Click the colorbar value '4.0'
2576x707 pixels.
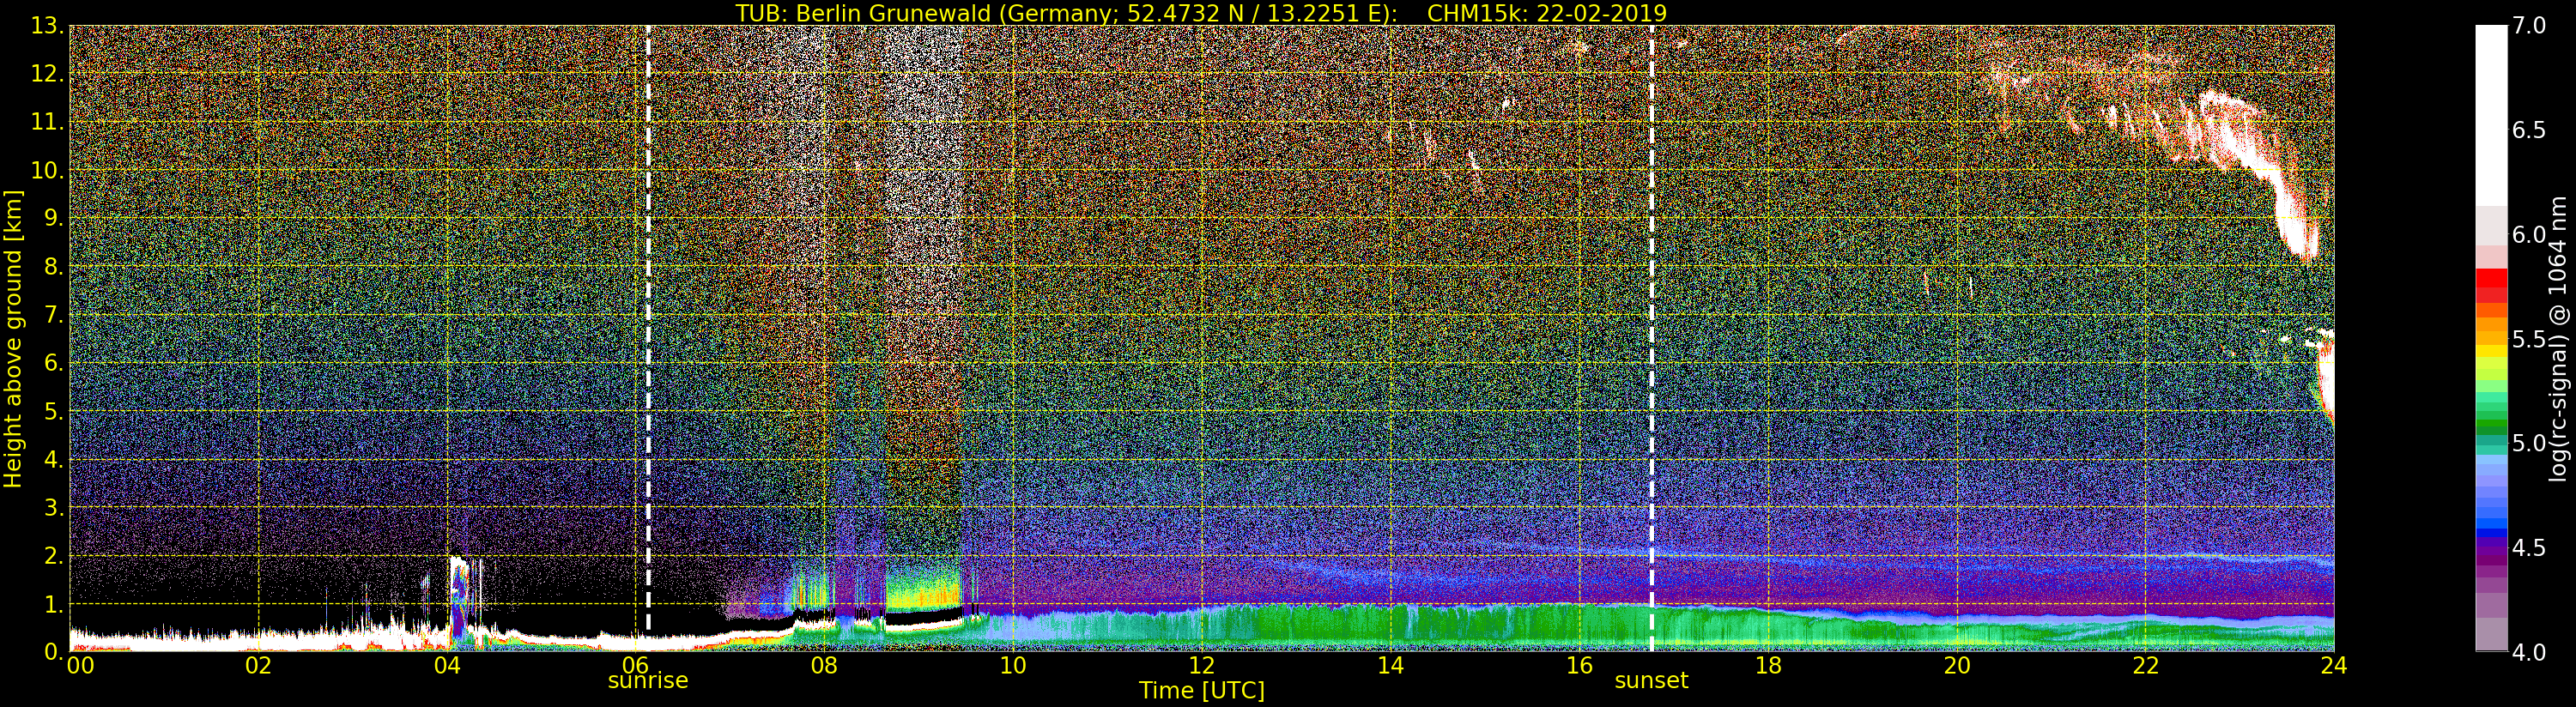click(2528, 652)
